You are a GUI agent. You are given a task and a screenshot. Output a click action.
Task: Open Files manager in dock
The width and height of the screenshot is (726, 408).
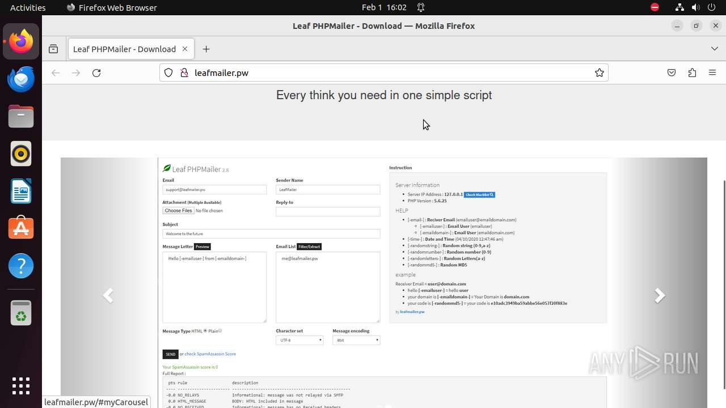coord(21,116)
